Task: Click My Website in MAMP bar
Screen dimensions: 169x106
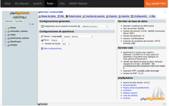Action: pos(22,4)
